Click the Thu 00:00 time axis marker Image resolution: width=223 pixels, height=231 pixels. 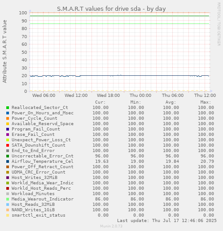click(140, 96)
